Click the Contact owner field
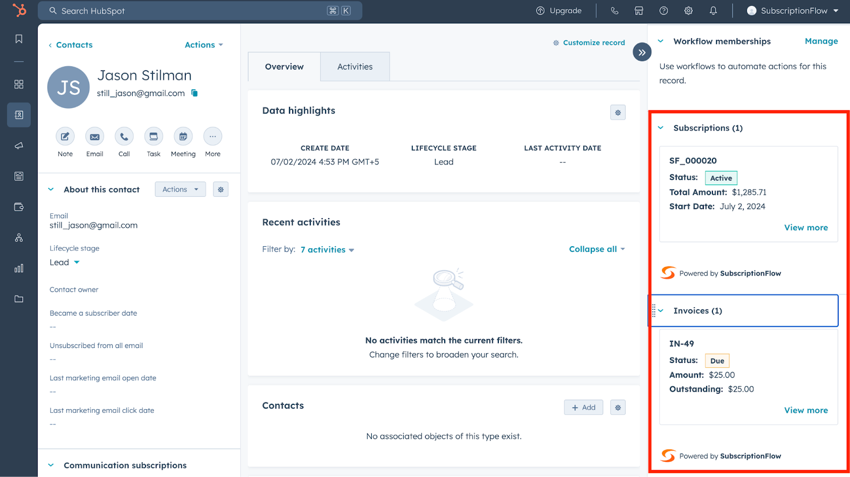Viewport: 850px width, 477px height. coord(74,290)
